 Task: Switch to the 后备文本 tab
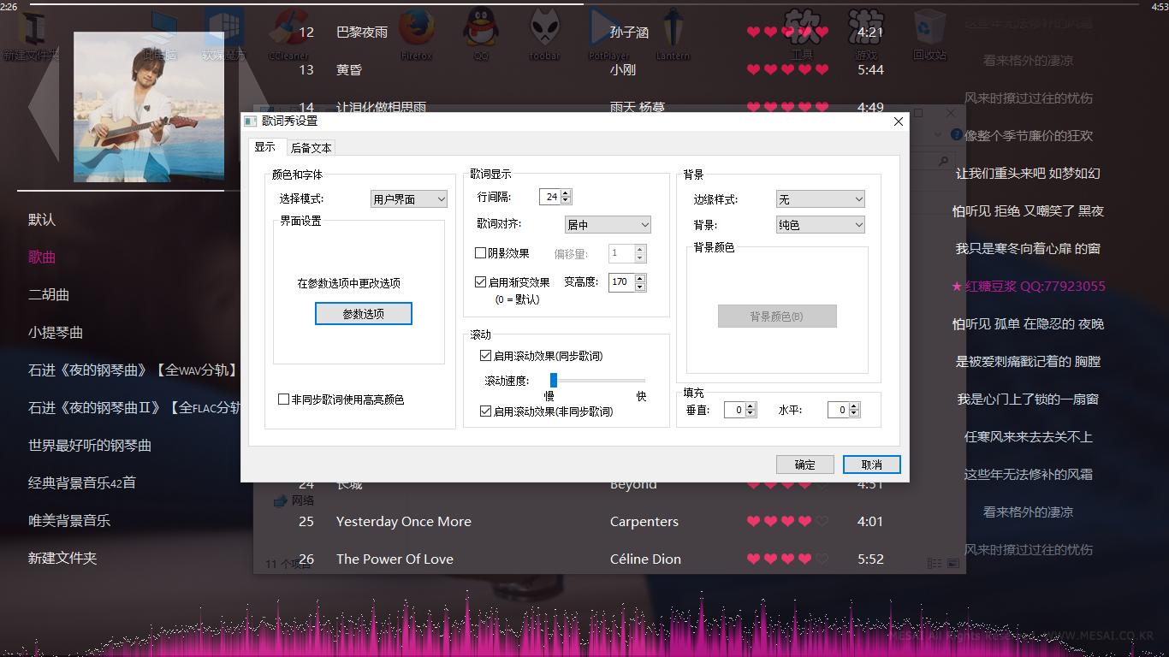(310, 146)
